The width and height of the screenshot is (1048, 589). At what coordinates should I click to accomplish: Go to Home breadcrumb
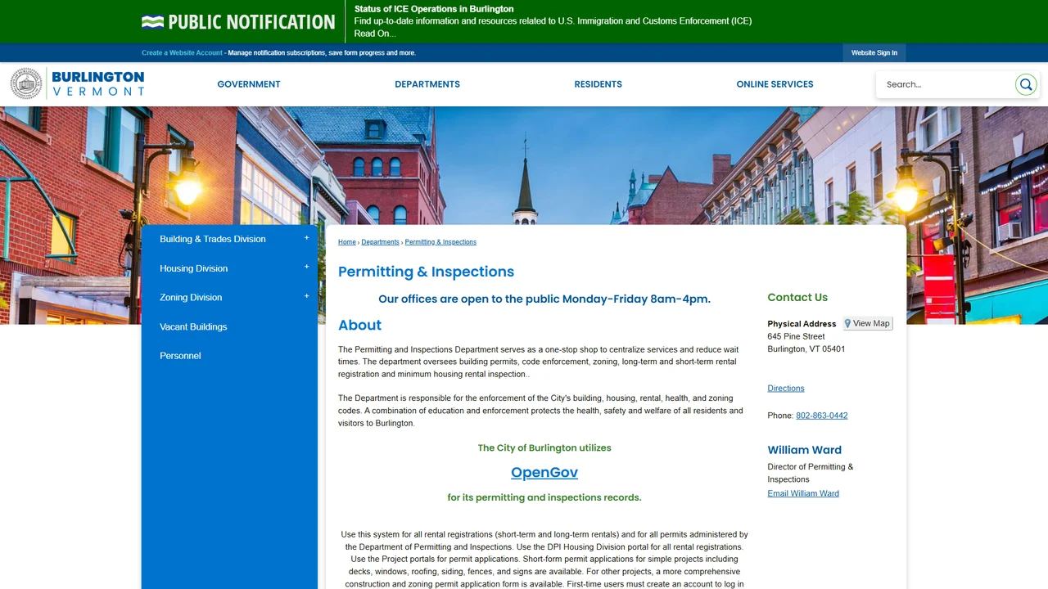point(347,242)
